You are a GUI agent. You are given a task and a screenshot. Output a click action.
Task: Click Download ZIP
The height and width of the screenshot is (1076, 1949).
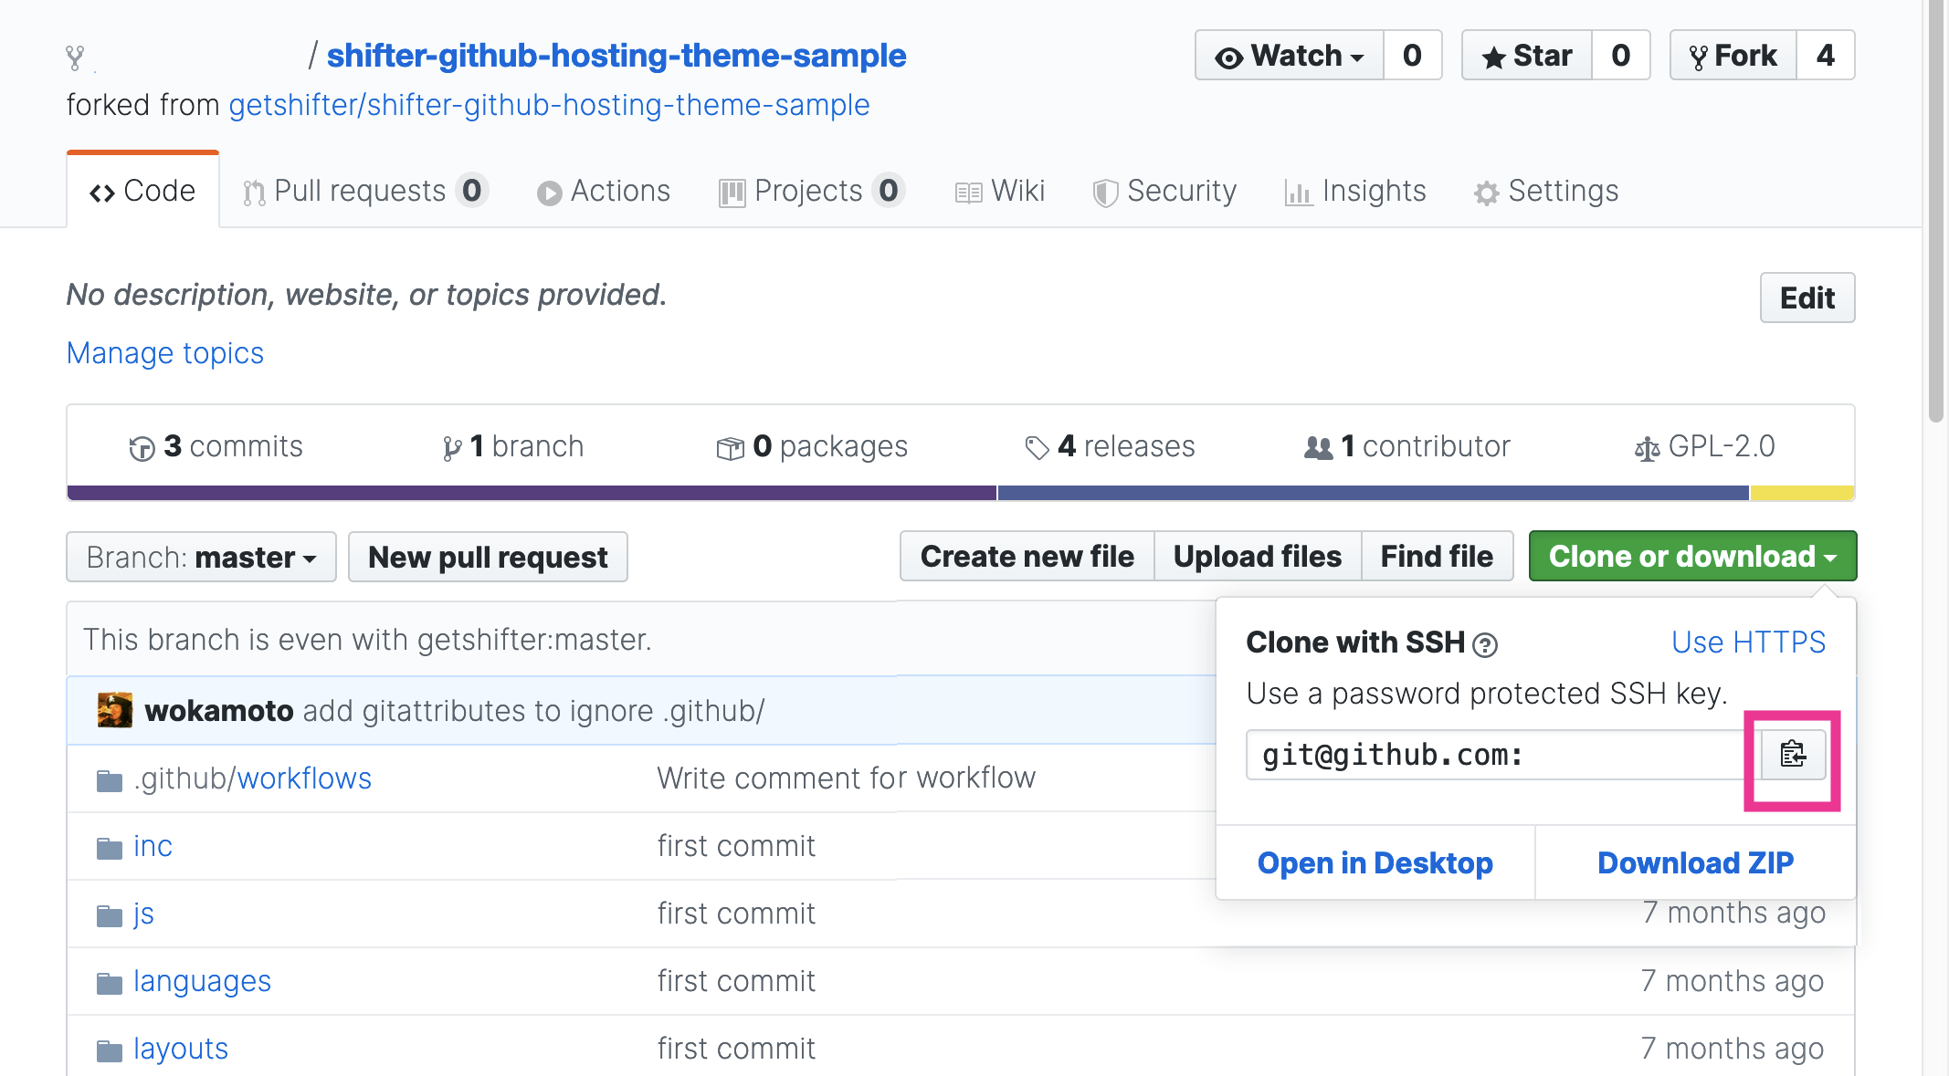pos(1696,862)
